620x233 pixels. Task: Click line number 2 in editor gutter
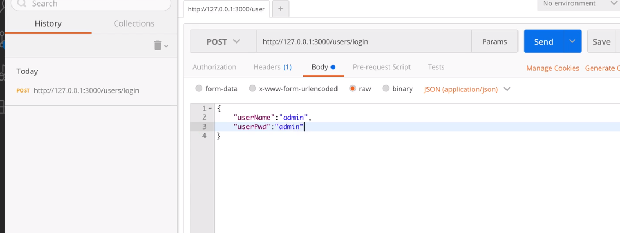coord(204,117)
